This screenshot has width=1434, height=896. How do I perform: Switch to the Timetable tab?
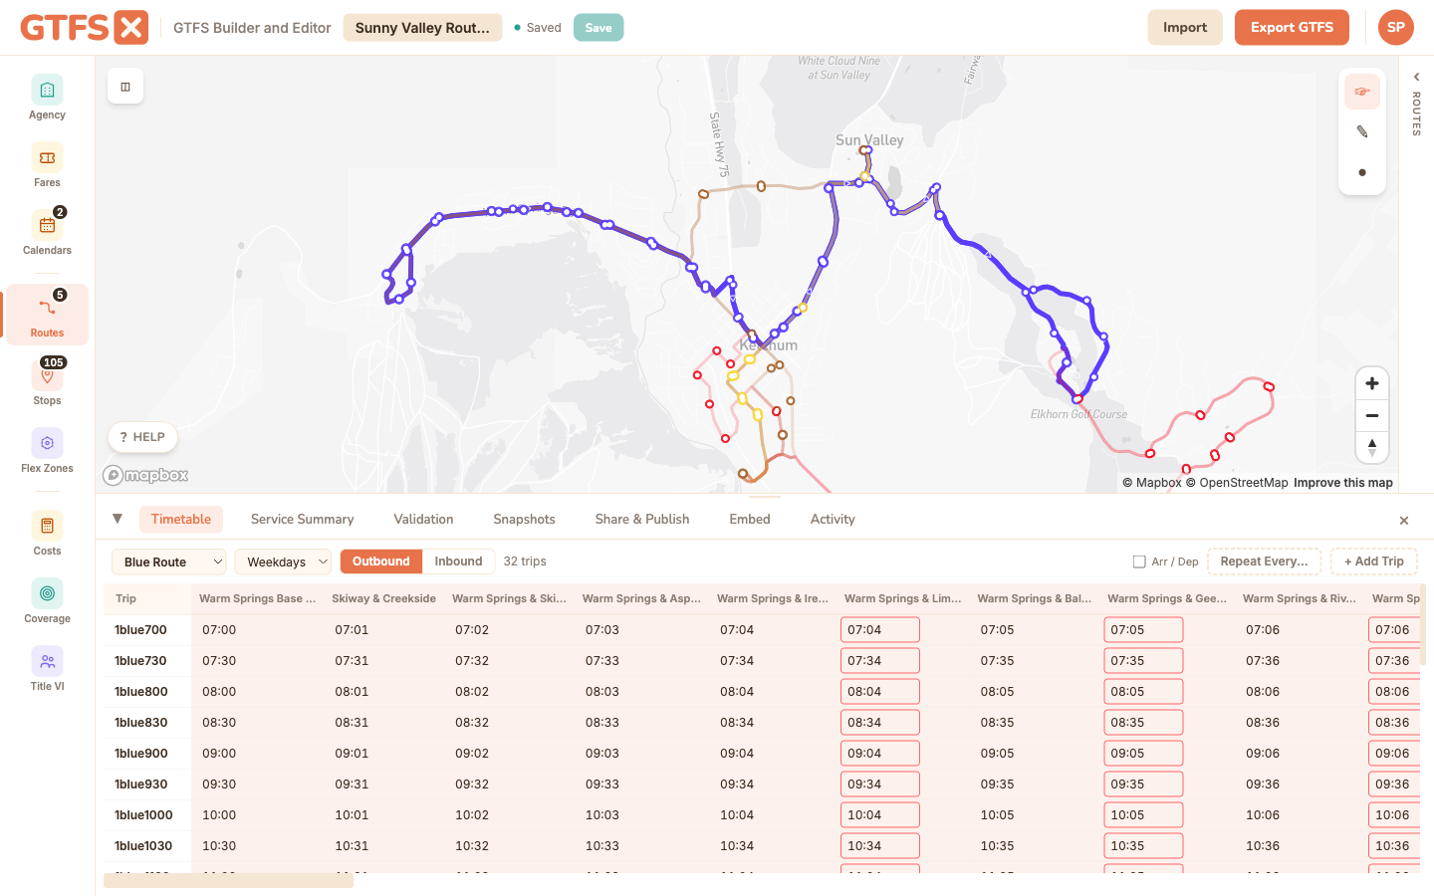pyautogui.click(x=181, y=519)
